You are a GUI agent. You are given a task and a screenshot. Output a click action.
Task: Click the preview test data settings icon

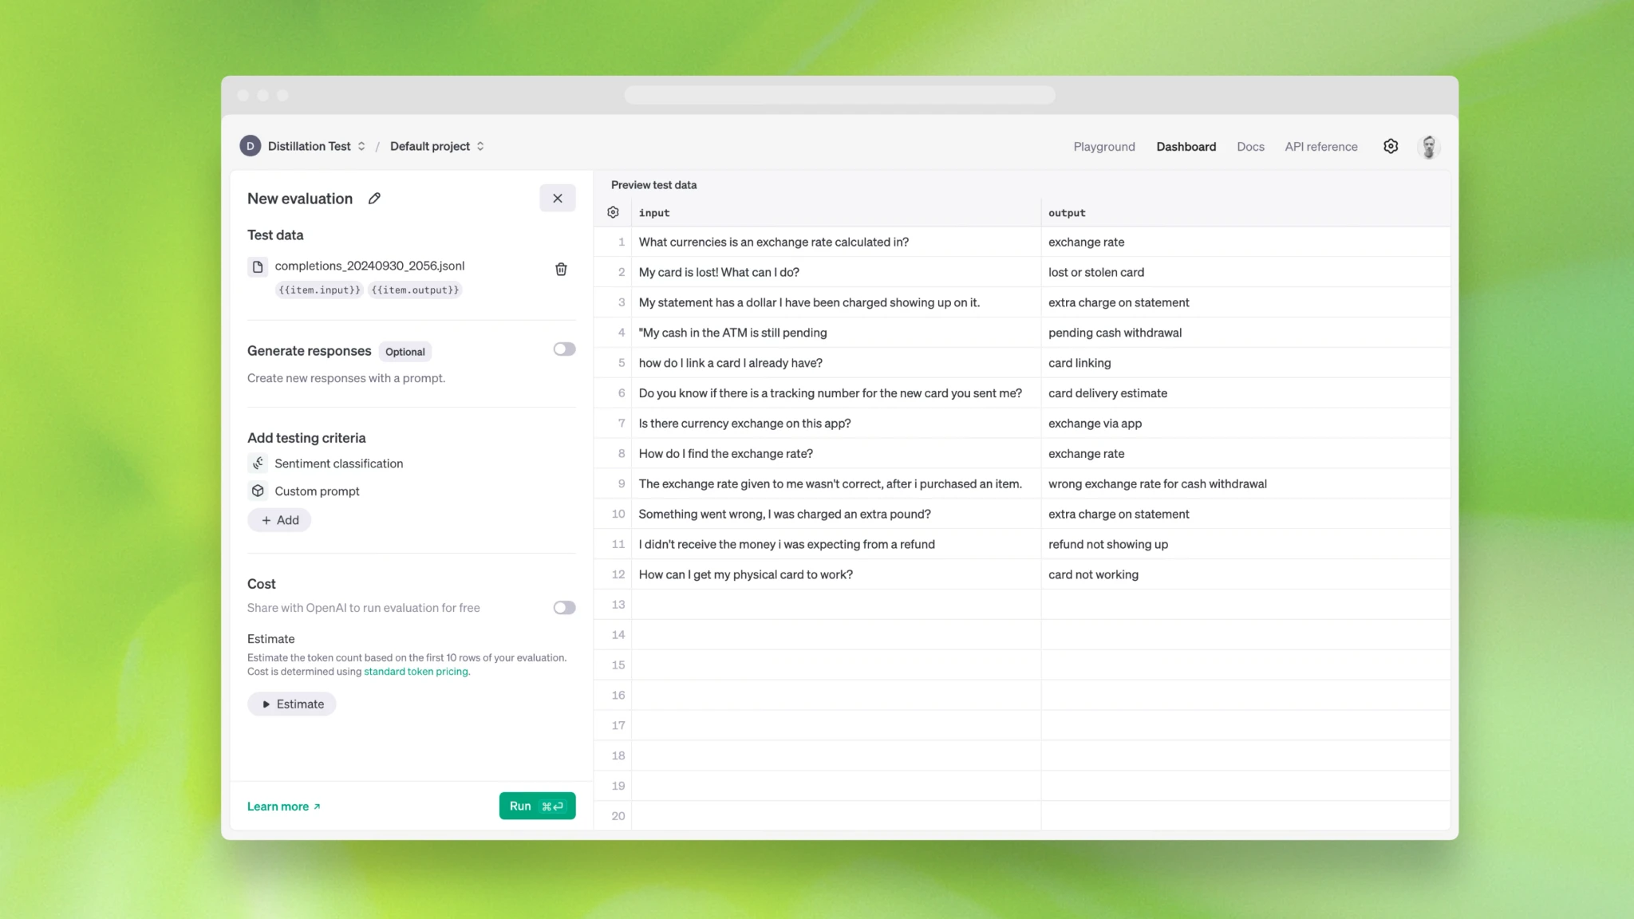coord(614,212)
